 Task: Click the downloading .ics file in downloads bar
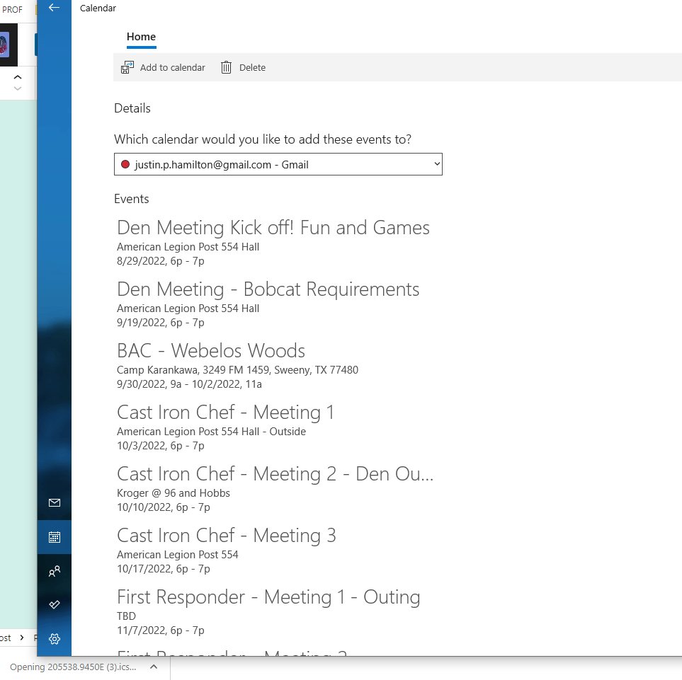pos(72,667)
